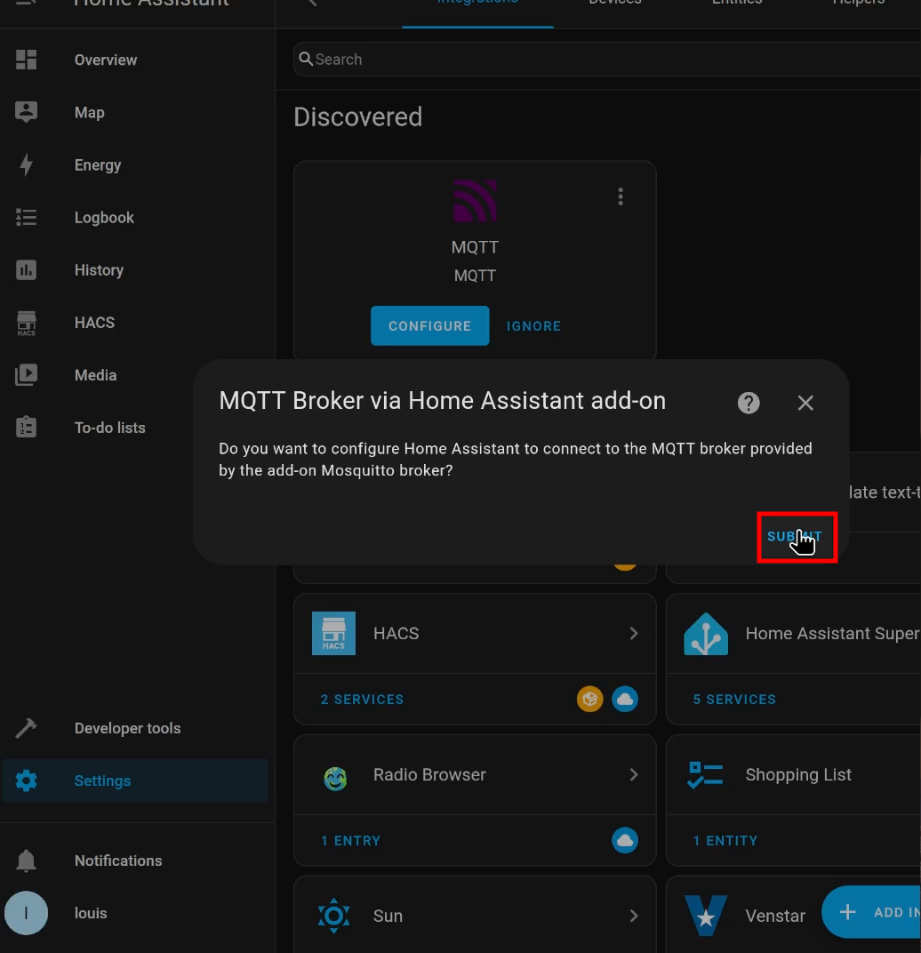Add a new integration
The height and width of the screenshot is (953, 921).
[x=871, y=912]
